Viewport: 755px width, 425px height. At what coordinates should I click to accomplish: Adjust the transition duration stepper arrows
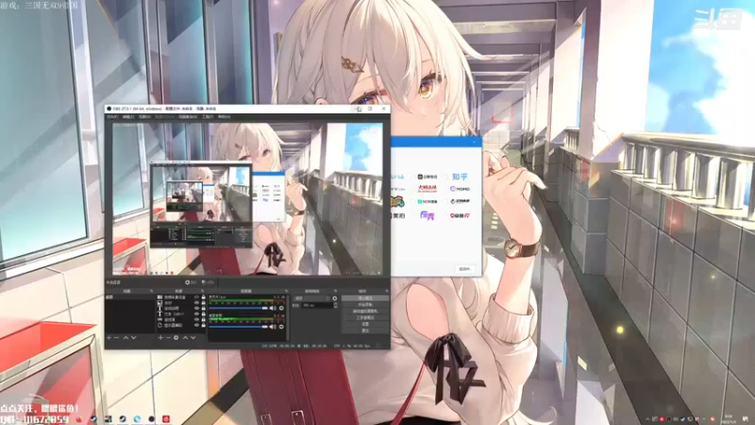[336, 305]
